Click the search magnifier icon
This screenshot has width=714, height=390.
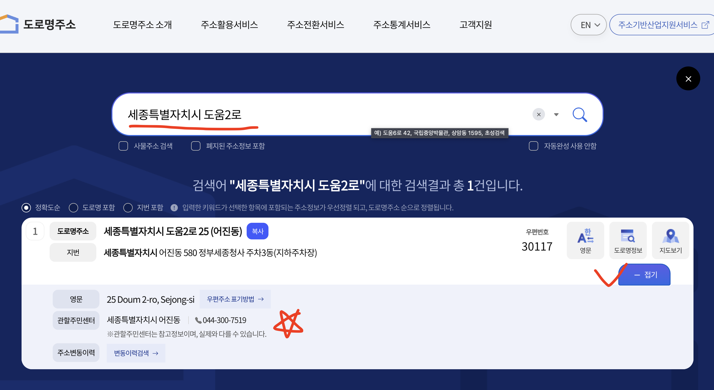[580, 115]
